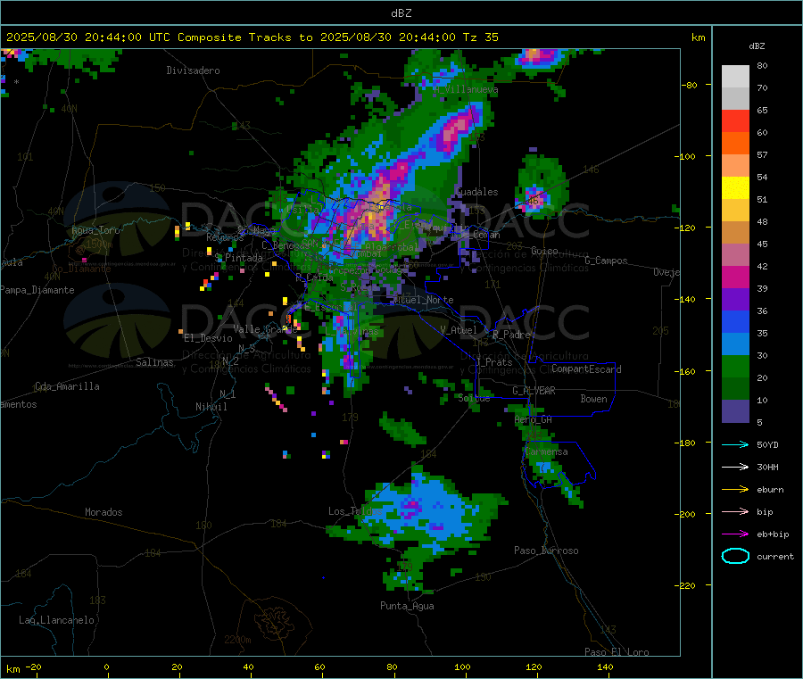803x679 pixels.
Task: Click the 'Punta_Agua' map label
Action: point(407,606)
